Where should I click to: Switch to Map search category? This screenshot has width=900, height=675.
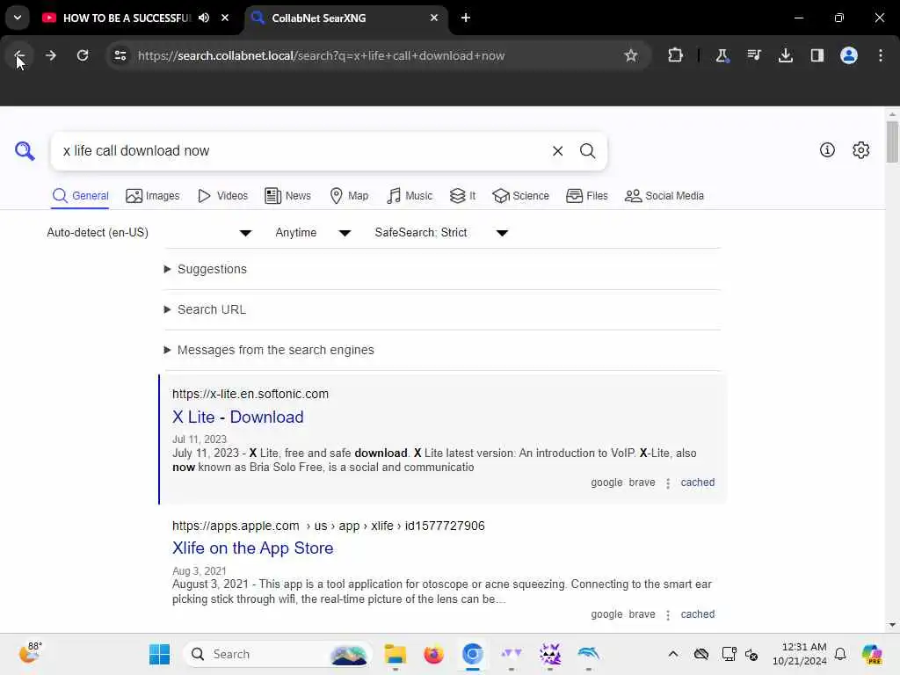pyautogui.click(x=349, y=196)
